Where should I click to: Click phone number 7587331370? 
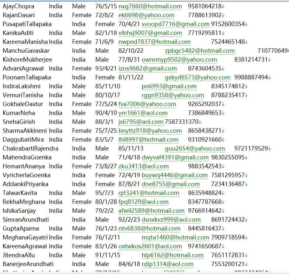tap(182, 122)
